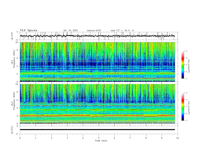Click the "10" kHz tick of ch.1 spectrogram
This screenshot has height=155, width=200.
(x=17, y=42)
